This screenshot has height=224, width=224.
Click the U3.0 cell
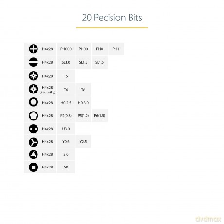[66, 129]
